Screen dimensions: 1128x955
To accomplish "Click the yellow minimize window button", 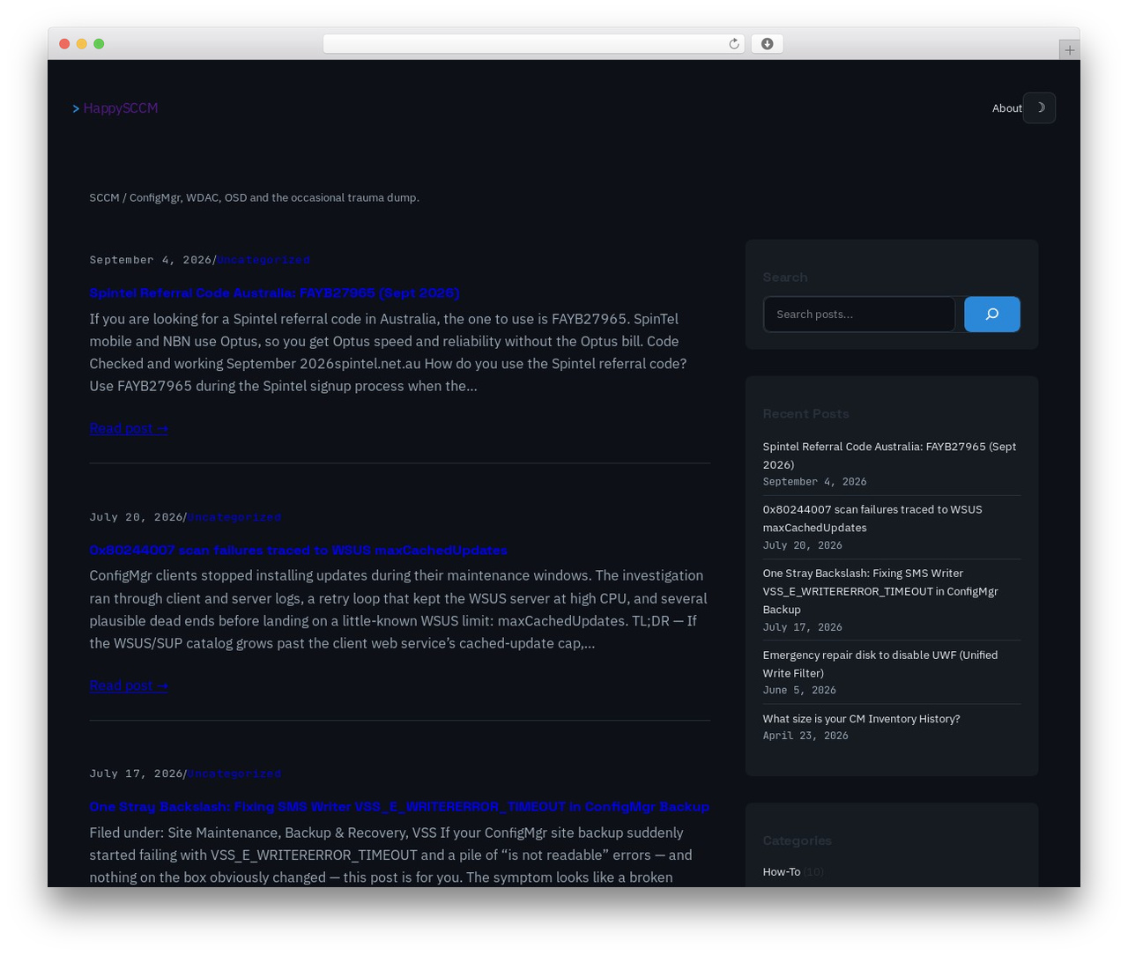I will tap(81, 44).
